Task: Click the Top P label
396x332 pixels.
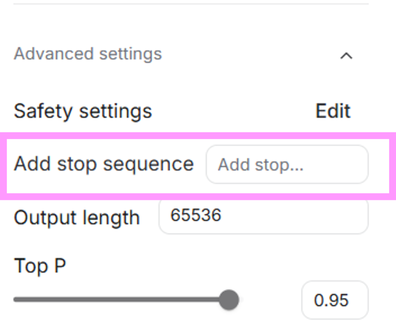Action: click(40, 266)
